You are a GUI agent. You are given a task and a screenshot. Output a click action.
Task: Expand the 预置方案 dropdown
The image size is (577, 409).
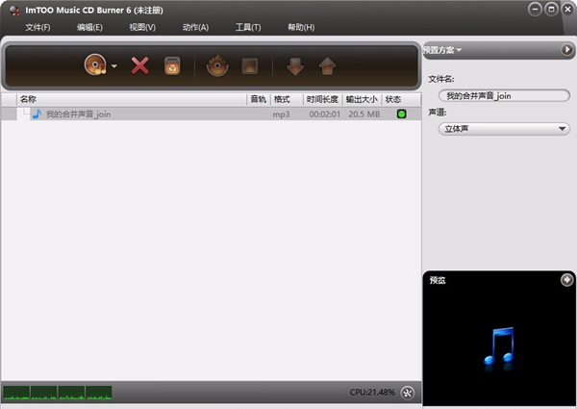[x=442, y=50]
